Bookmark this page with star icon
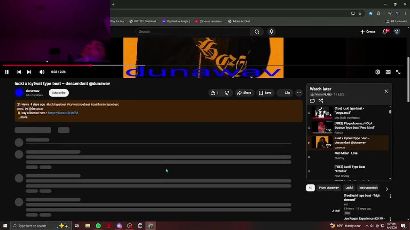Image resolution: width=410 pixels, height=230 pixels. 360,13
